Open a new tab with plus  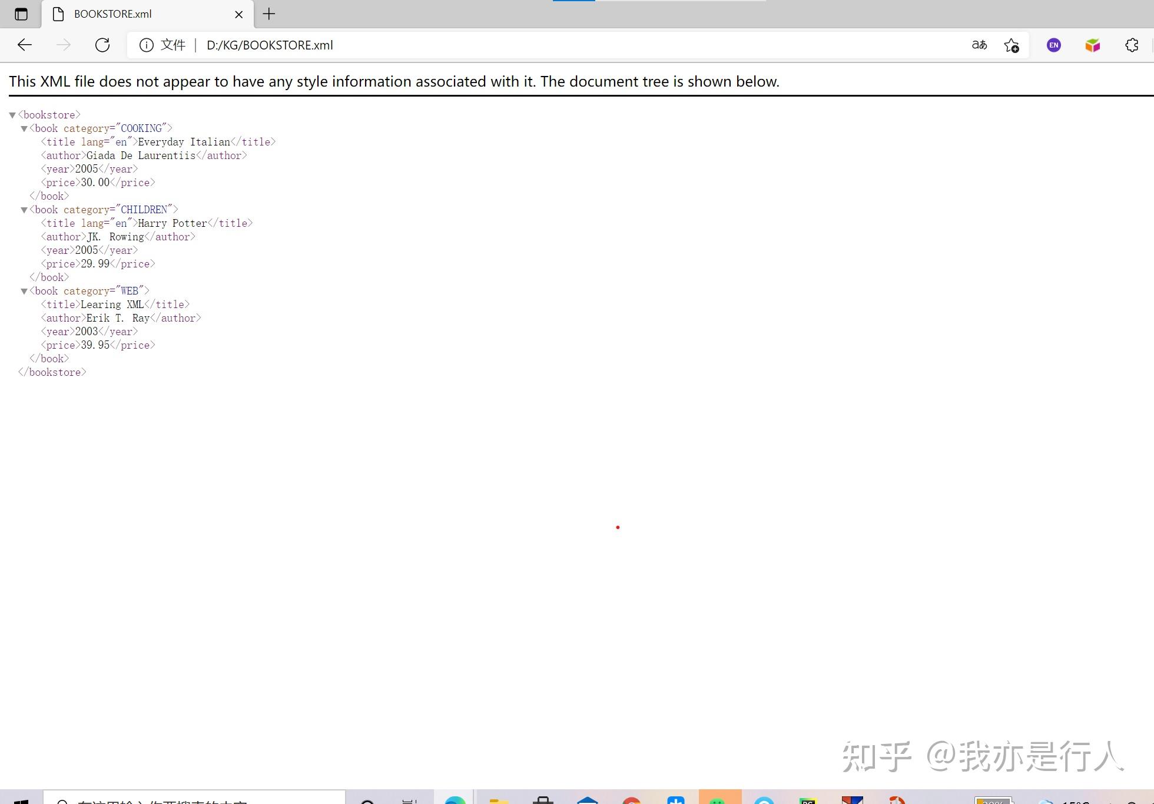tap(269, 14)
